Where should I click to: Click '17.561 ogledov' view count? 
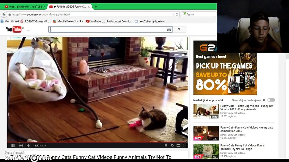pyautogui.click(x=228, y=116)
